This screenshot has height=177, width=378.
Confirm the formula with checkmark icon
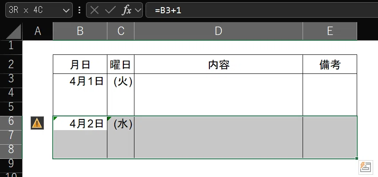(110, 10)
